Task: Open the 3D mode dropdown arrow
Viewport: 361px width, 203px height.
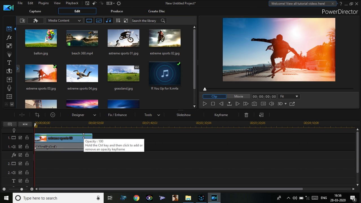Action: [x=285, y=104]
